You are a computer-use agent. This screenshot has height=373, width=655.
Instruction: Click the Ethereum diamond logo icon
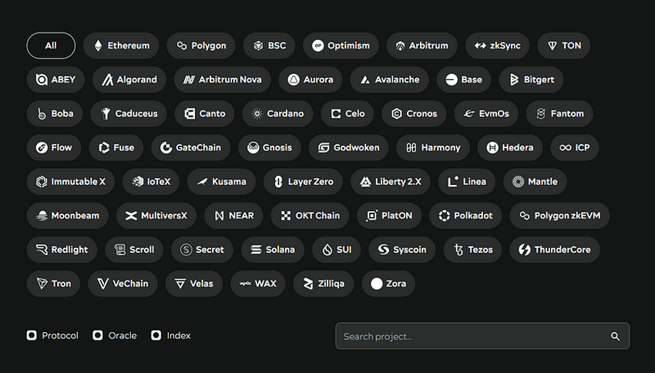(x=98, y=45)
